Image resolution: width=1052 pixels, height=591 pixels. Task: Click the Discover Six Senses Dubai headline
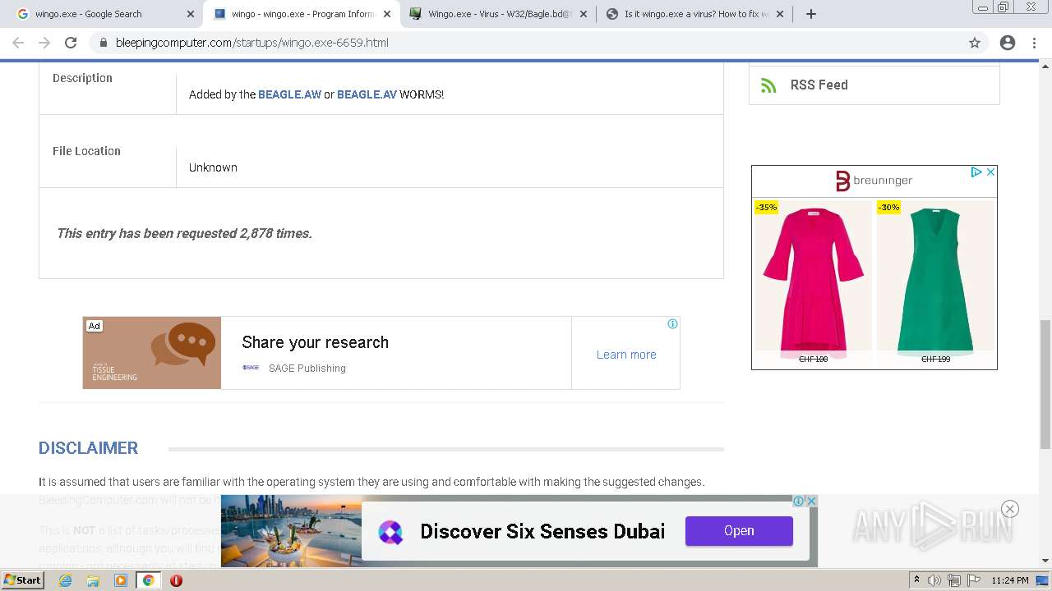(x=542, y=531)
